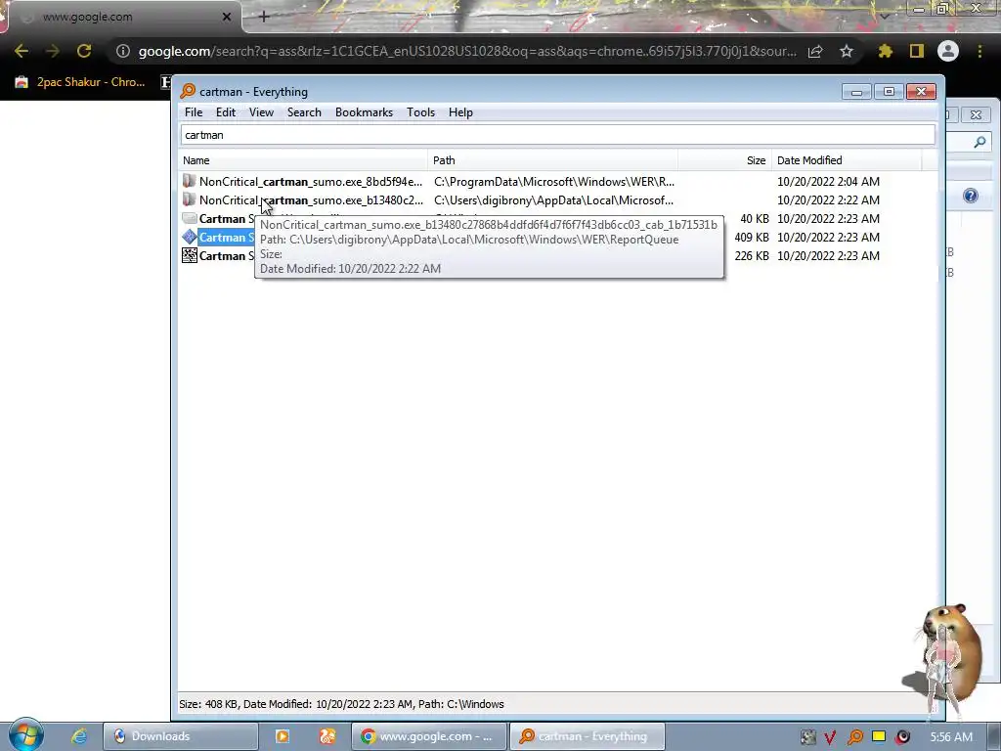The width and height of the screenshot is (1001, 751).
Task: Close the Everything window
Action: coord(921,92)
